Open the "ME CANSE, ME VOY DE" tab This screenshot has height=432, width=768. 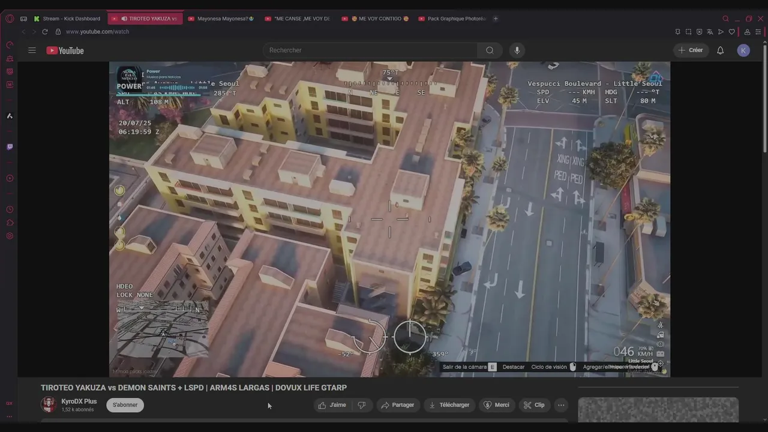[x=298, y=19]
